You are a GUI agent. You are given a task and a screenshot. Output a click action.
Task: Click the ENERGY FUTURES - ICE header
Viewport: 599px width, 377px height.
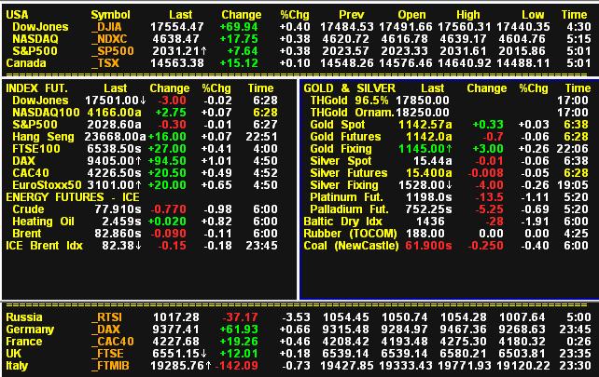(x=73, y=197)
